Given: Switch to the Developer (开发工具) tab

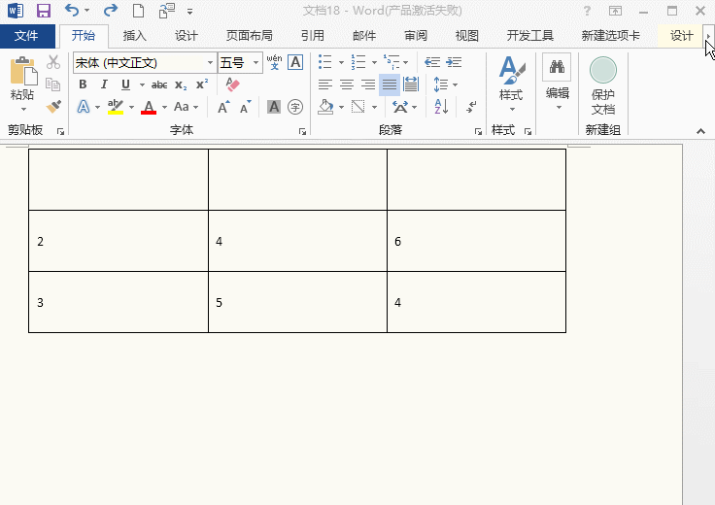Looking at the screenshot, I should (x=529, y=36).
